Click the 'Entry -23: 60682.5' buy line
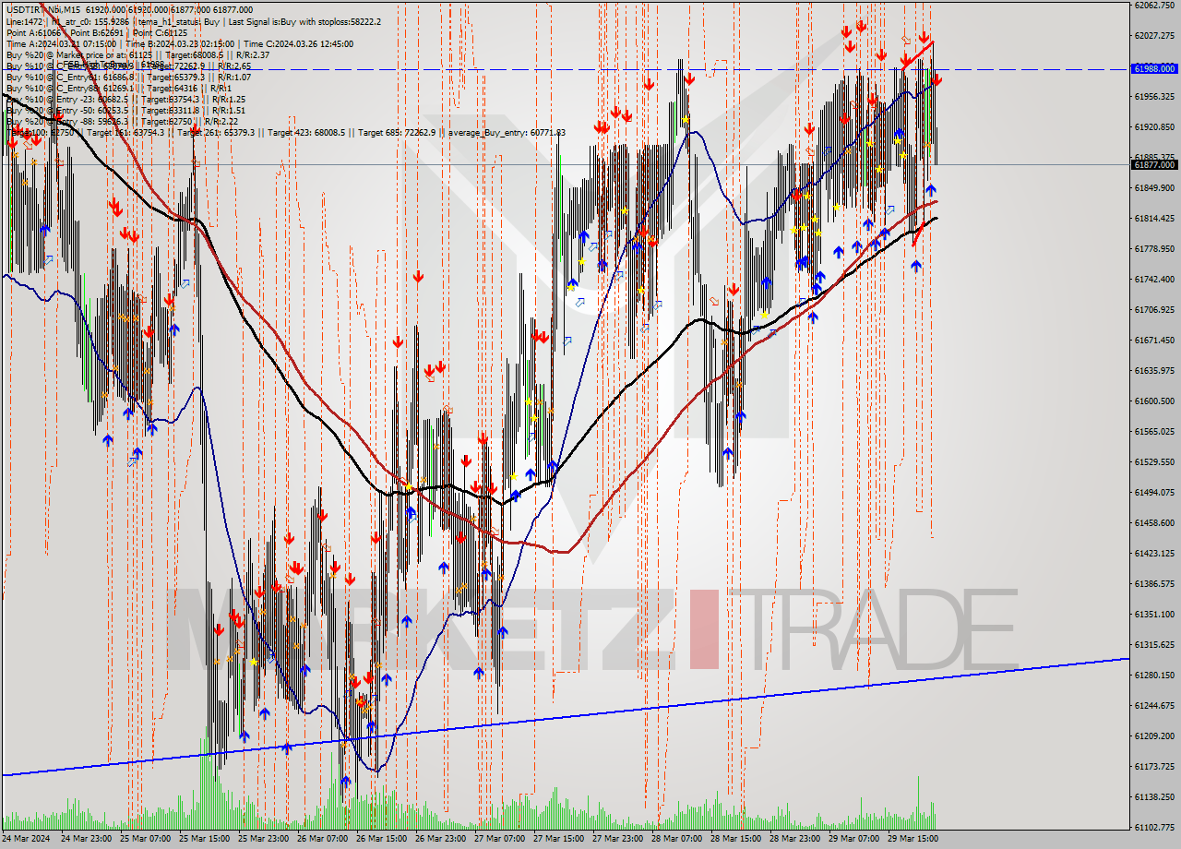Viewport: 1181px width, 849px height. point(125,99)
